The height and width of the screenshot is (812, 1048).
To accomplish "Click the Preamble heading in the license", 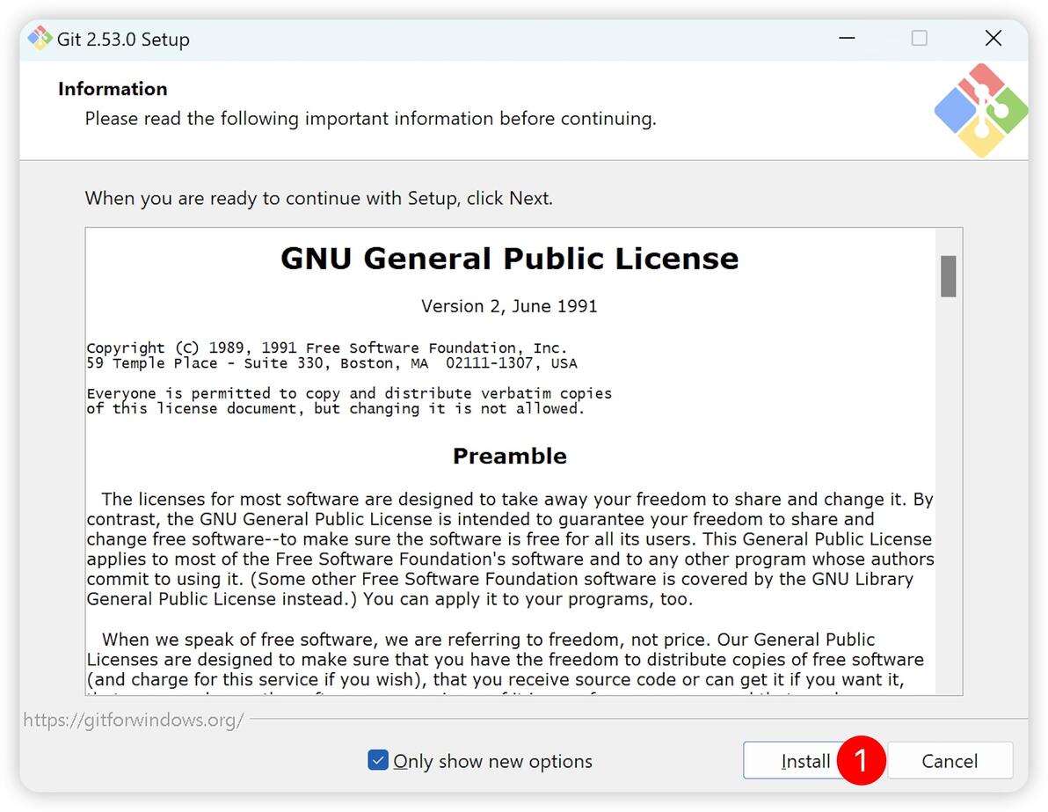I will pyautogui.click(x=509, y=456).
